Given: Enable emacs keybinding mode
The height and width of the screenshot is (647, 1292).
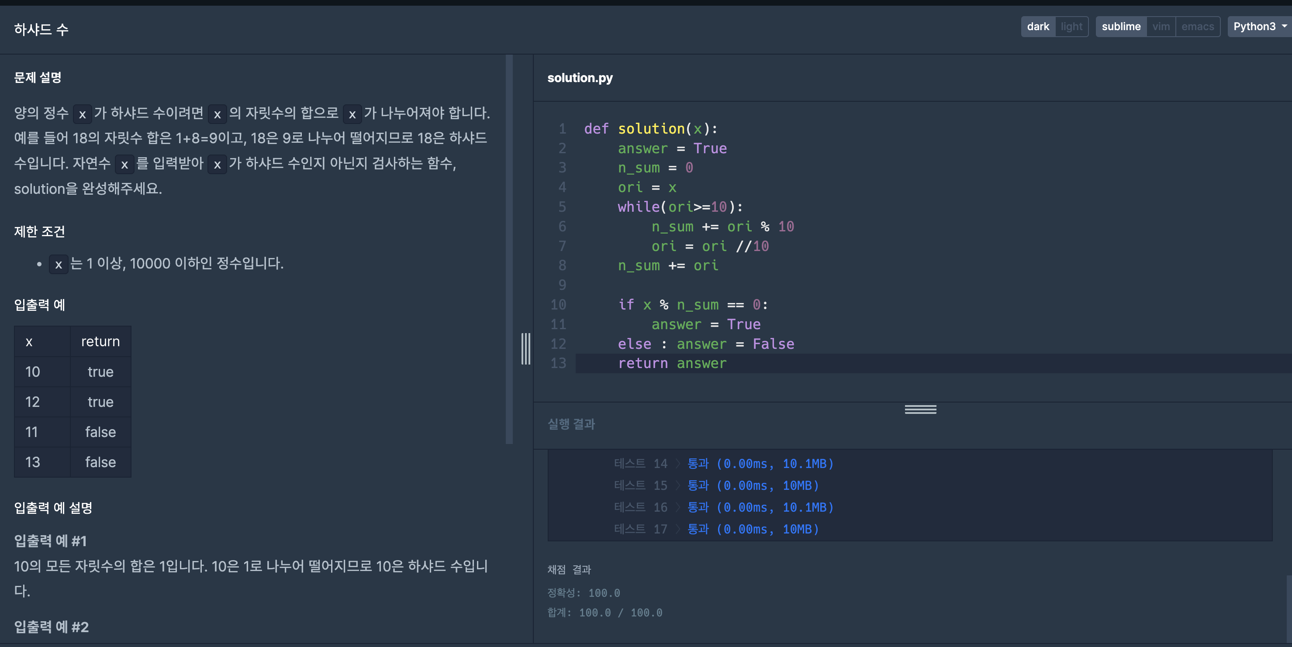Looking at the screenshot, I should [x=1197, y=27].
